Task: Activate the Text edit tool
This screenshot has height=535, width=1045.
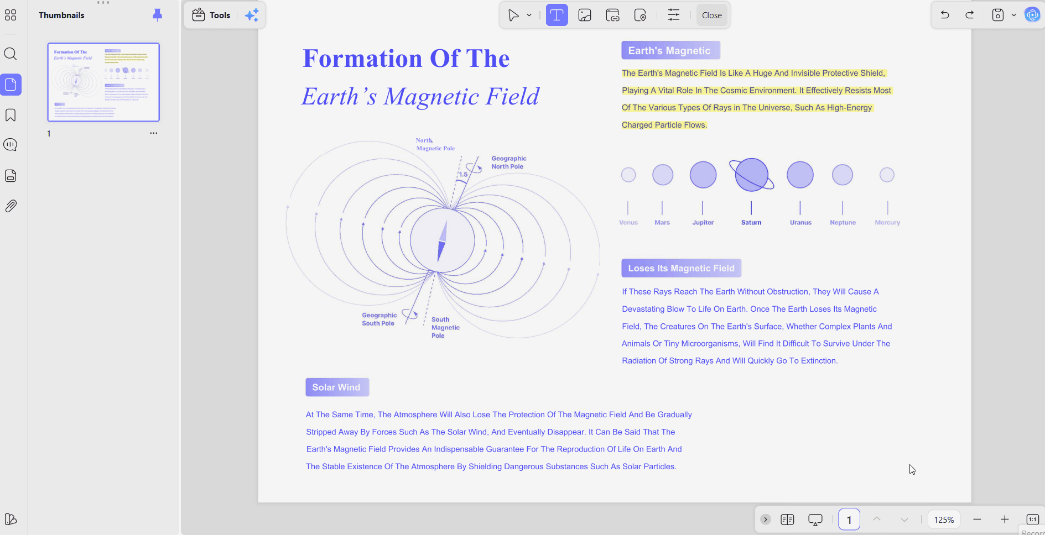Action: coord(557,15)
